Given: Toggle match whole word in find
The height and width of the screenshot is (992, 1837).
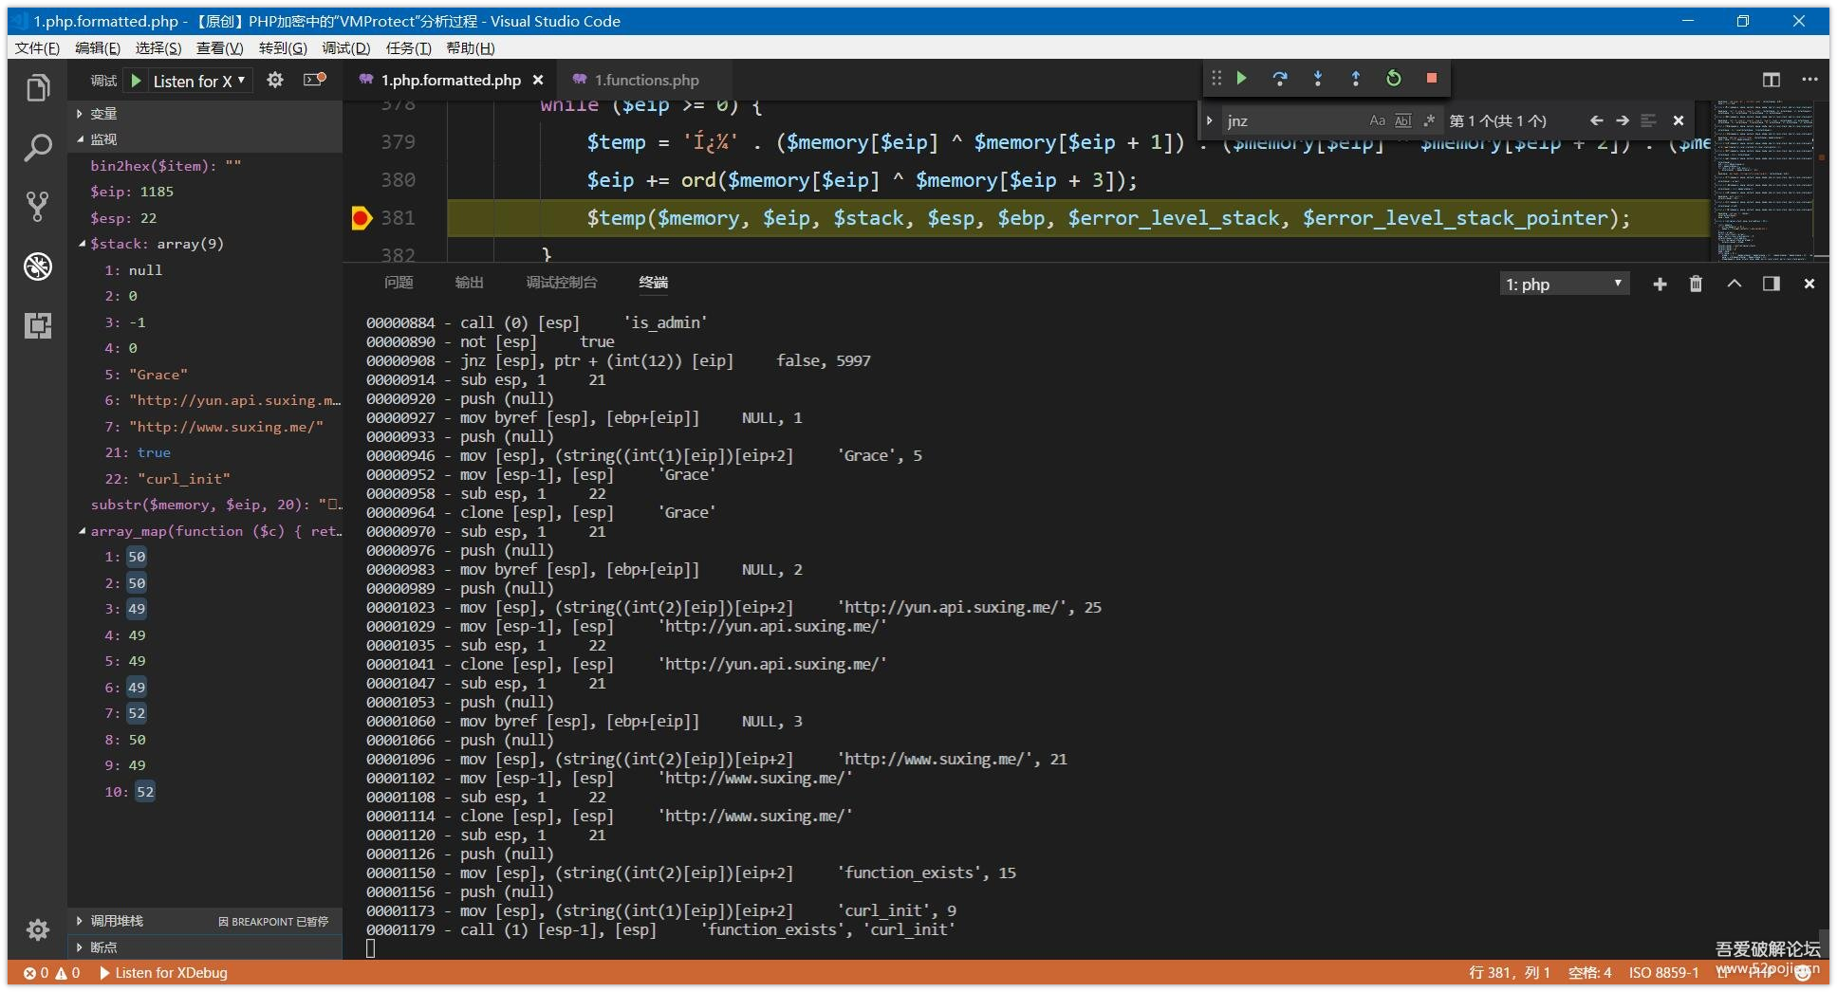Looking at the screenshot, I should pyautogui.click(x=1403, y=120).
